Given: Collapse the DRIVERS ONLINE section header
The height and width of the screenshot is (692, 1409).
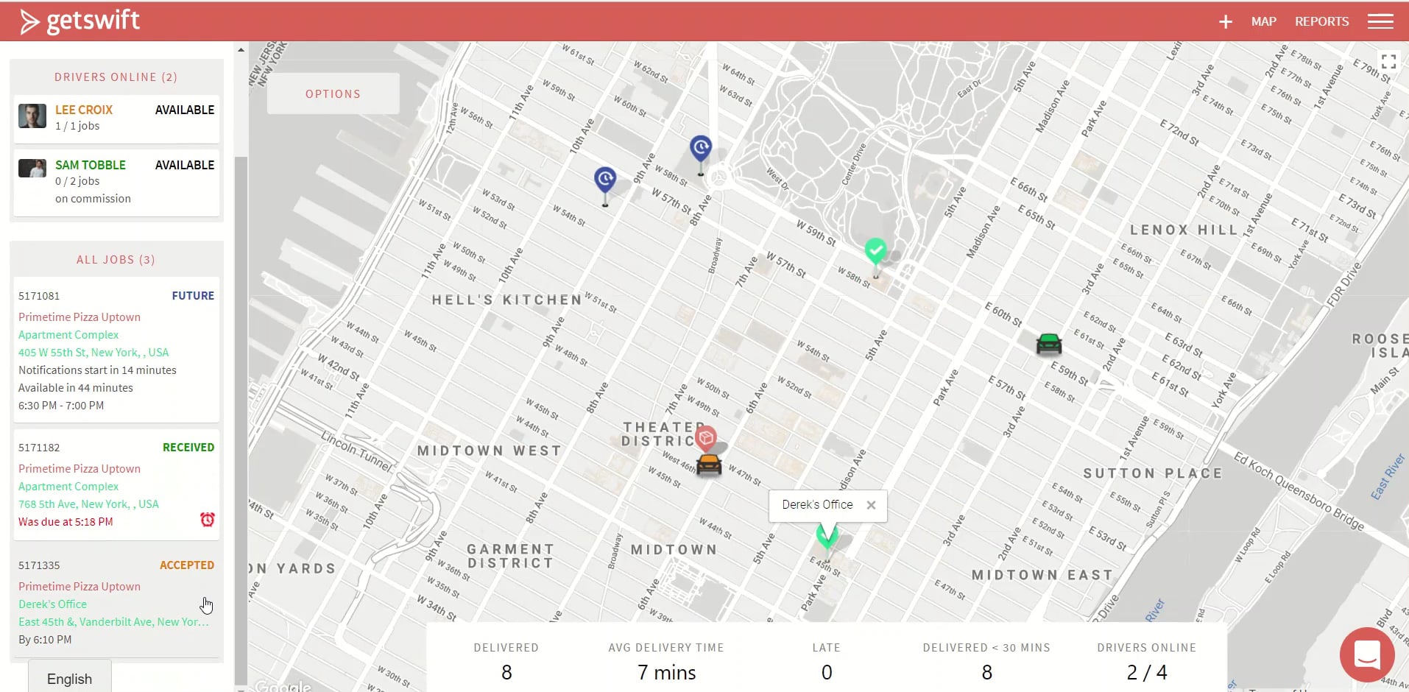Looking at the screenshot, I should pos(116,77).
